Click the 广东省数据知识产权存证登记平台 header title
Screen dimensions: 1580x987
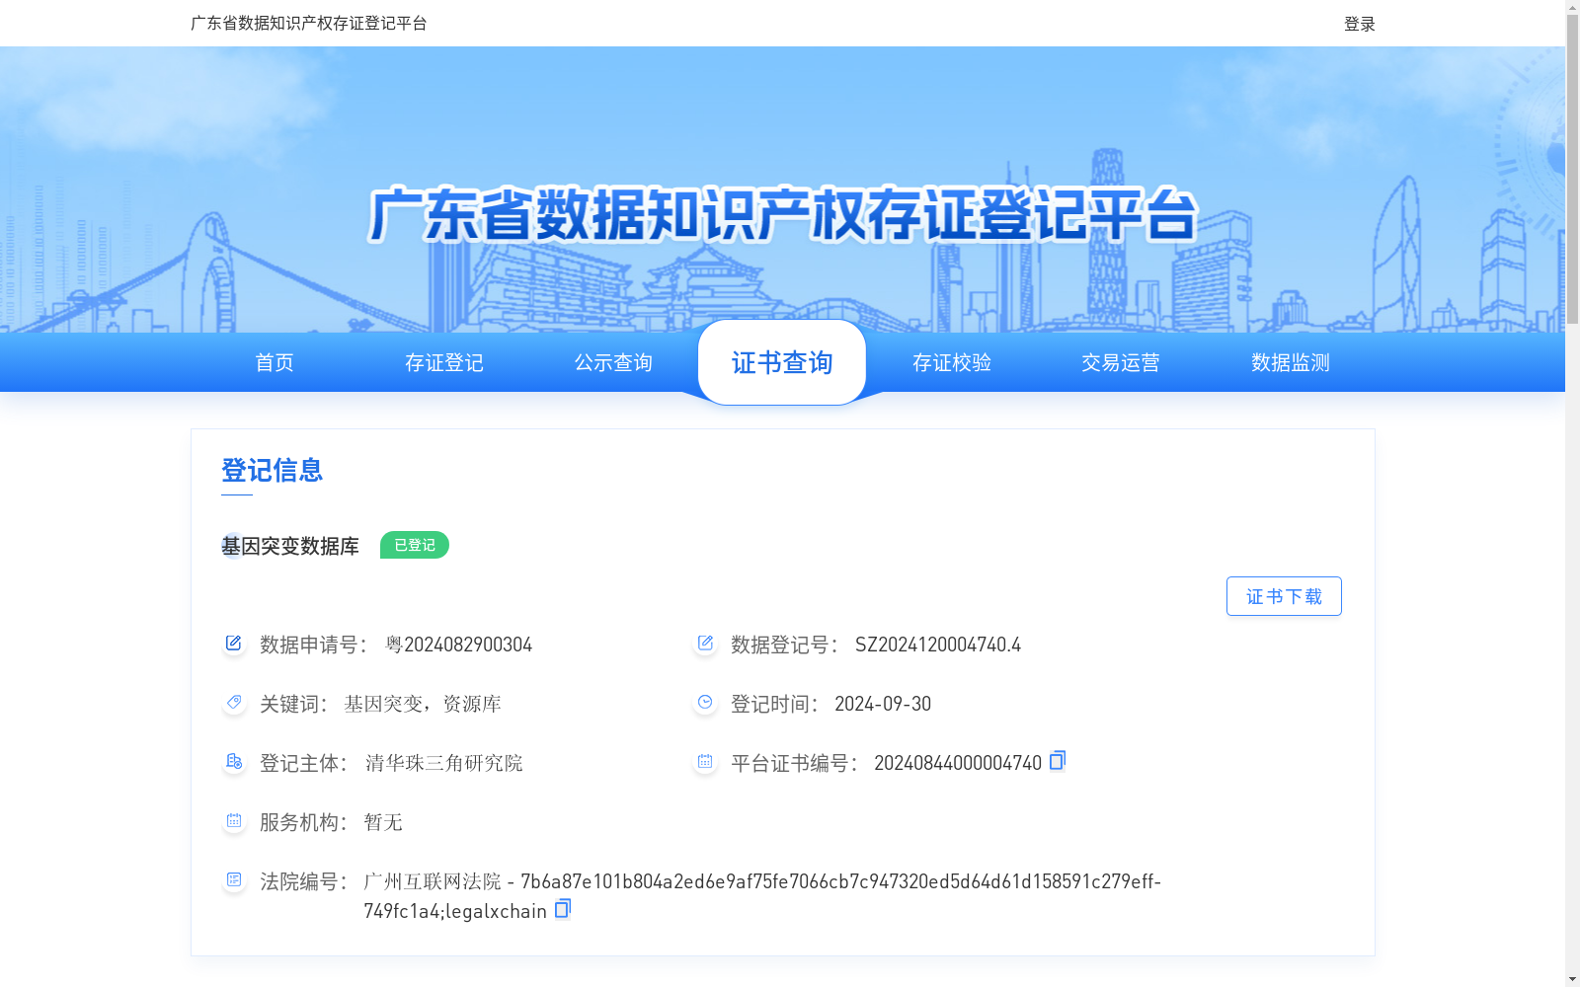[309, 23]
